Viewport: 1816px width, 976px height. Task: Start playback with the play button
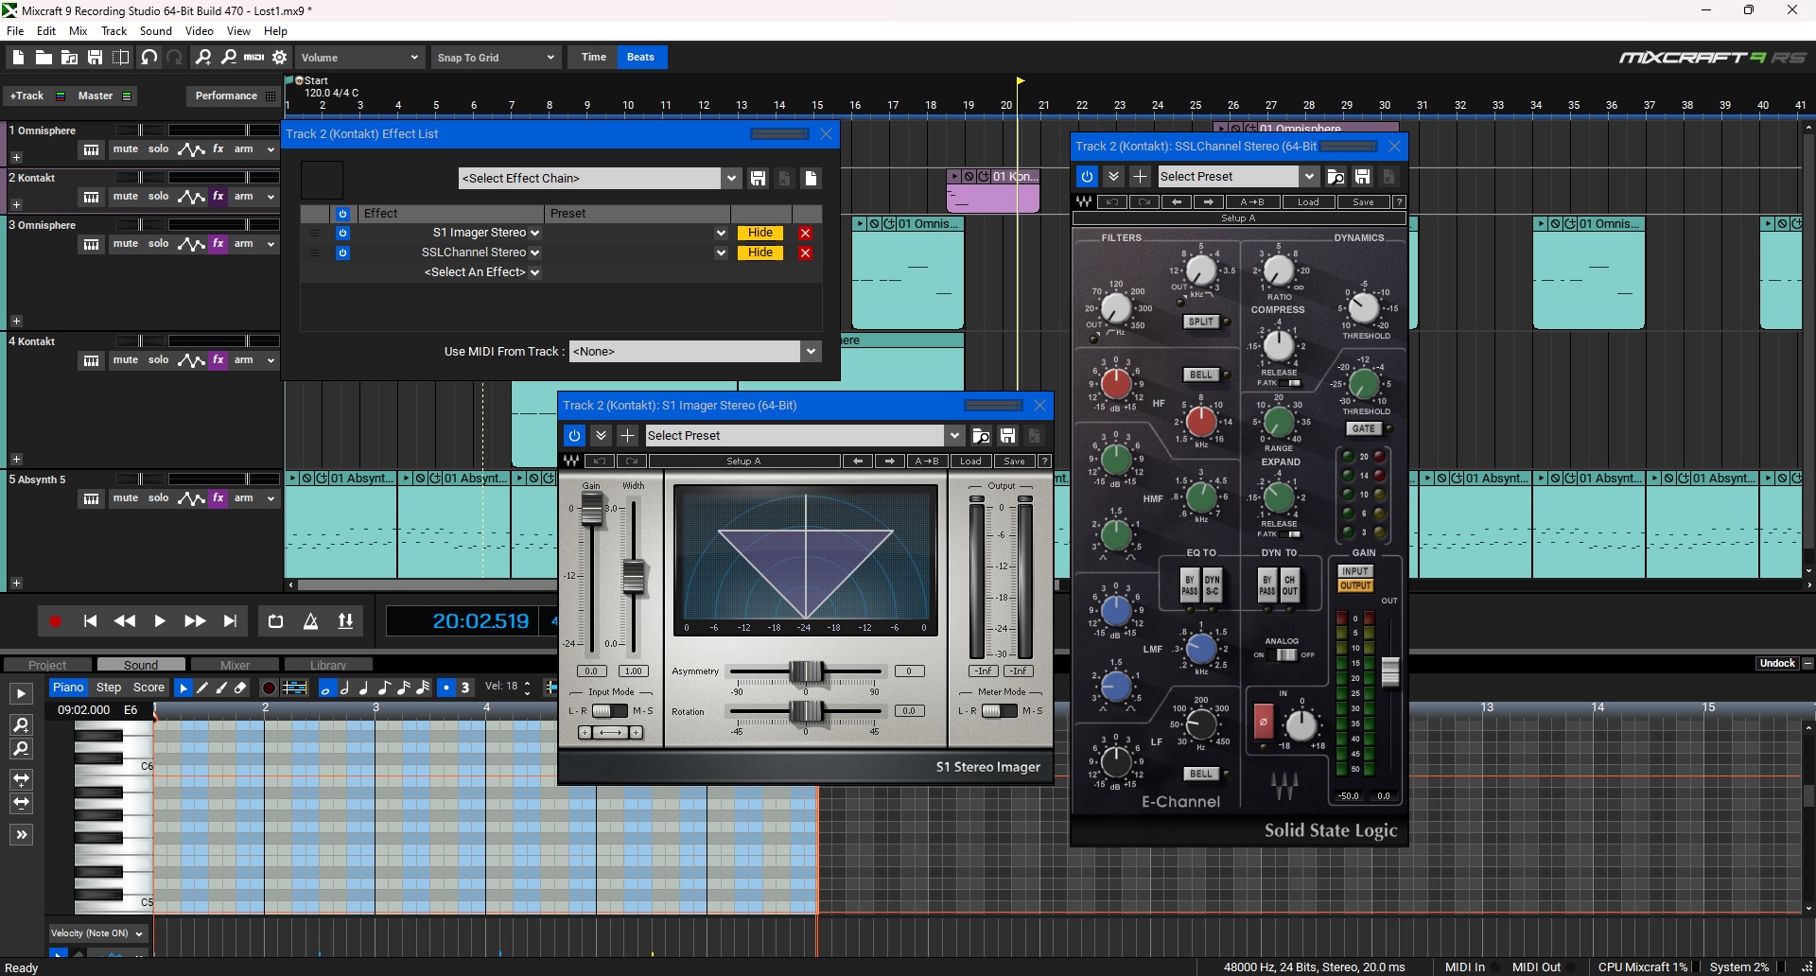coord(160,621)
